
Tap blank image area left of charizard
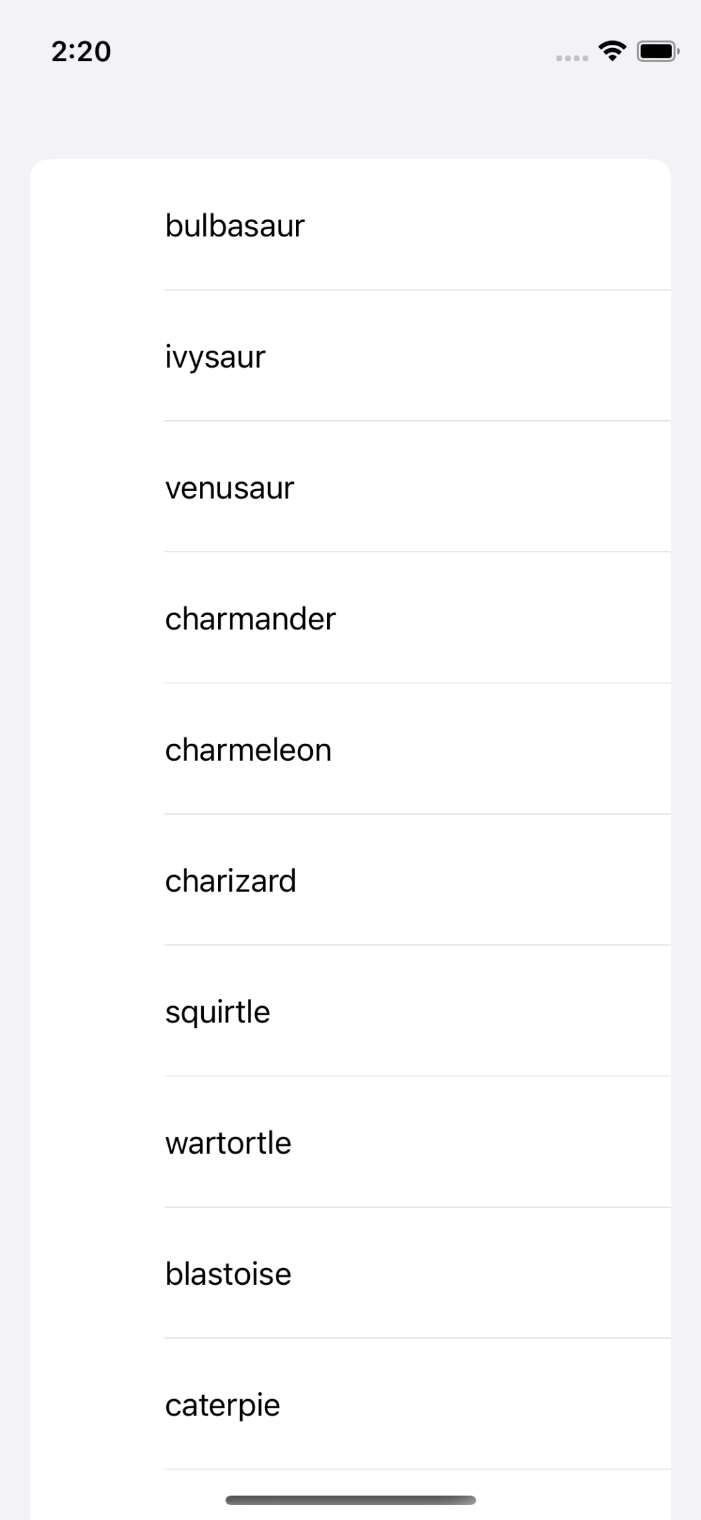click(97, 881)
